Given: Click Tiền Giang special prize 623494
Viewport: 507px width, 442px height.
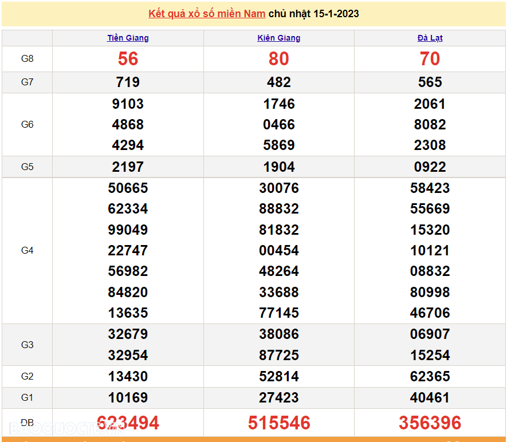Looking at the screenshot, I should tap(128, 423).
